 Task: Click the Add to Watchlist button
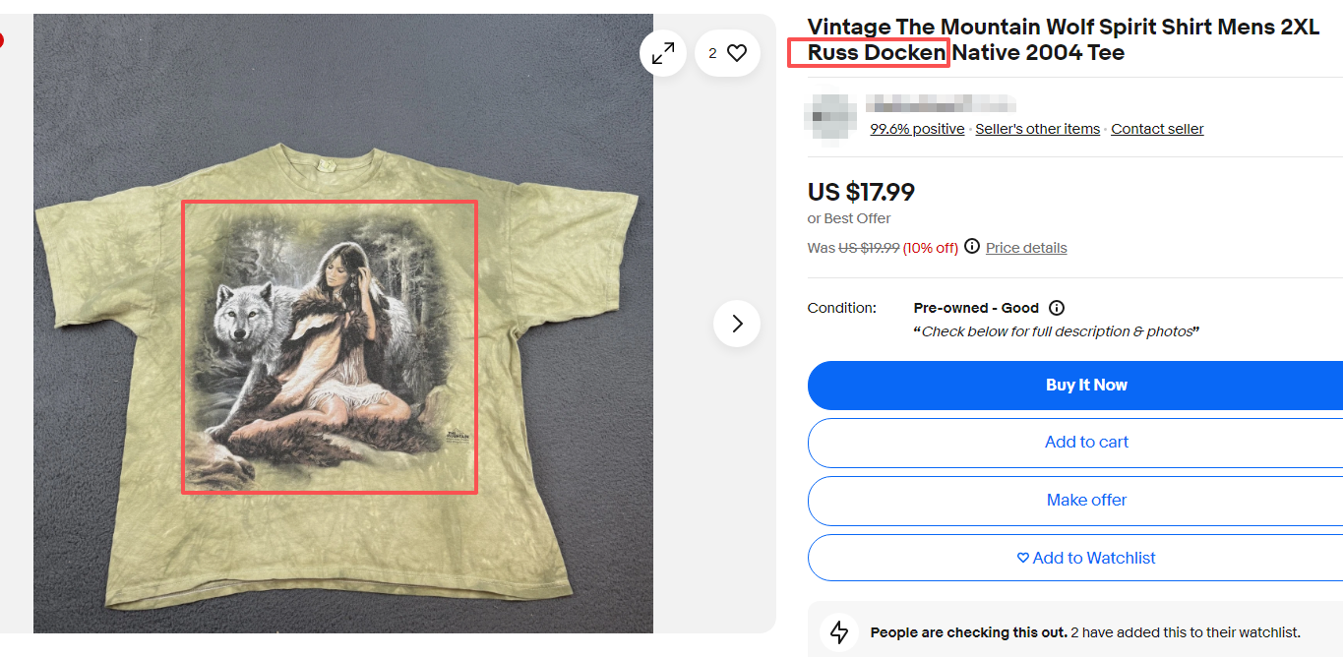pyautogui.click(x=1086, y=558)
